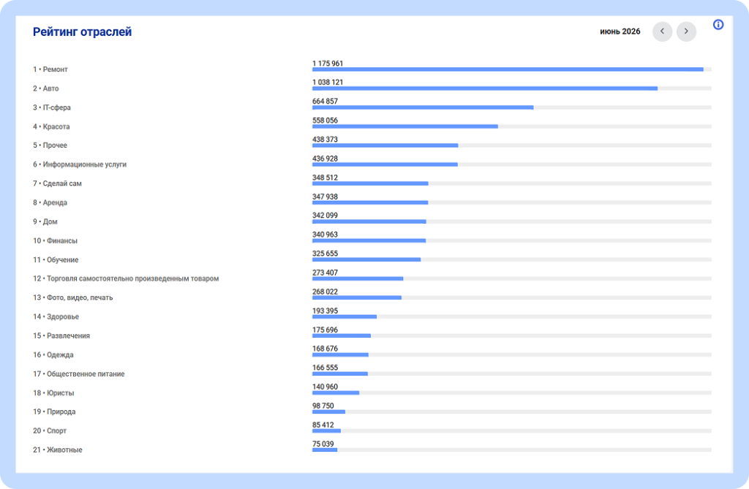Click the Ремонт progress bar
The height and width of the screenshot is (489, 749).
click(x=511, y=69)
